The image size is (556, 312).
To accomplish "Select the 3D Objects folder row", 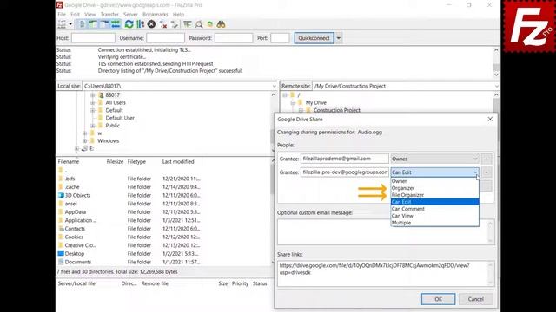I will [x=129, y=195].
